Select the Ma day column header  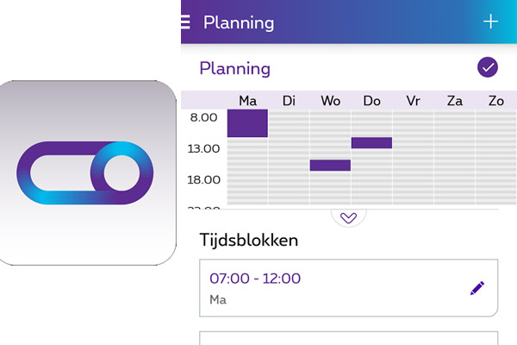[247, 101]
